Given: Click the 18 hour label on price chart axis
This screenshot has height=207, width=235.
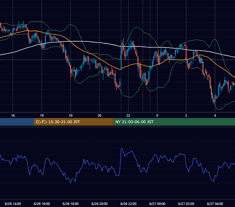Looking at the screenshot, I should tap(70, 116).
